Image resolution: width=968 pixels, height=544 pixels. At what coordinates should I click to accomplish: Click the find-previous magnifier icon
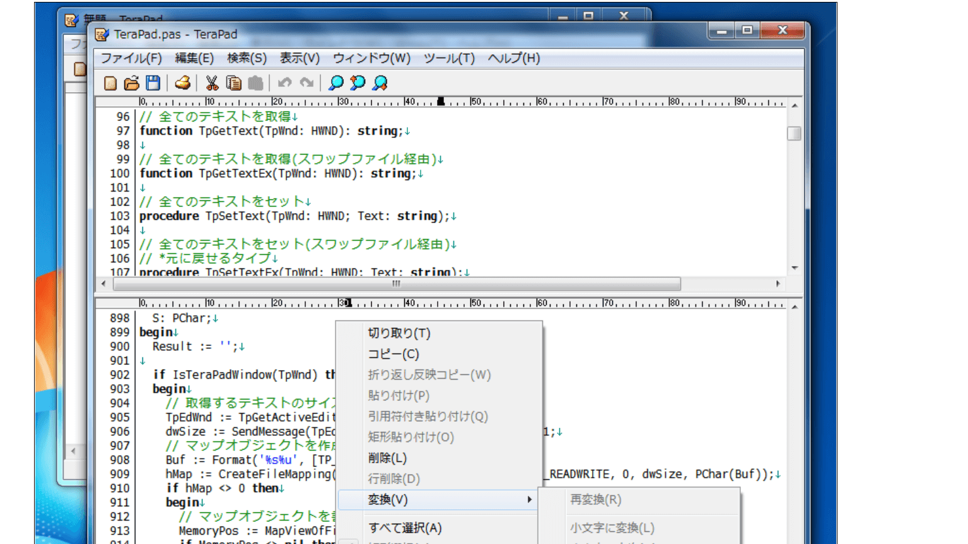pos(358,83)
